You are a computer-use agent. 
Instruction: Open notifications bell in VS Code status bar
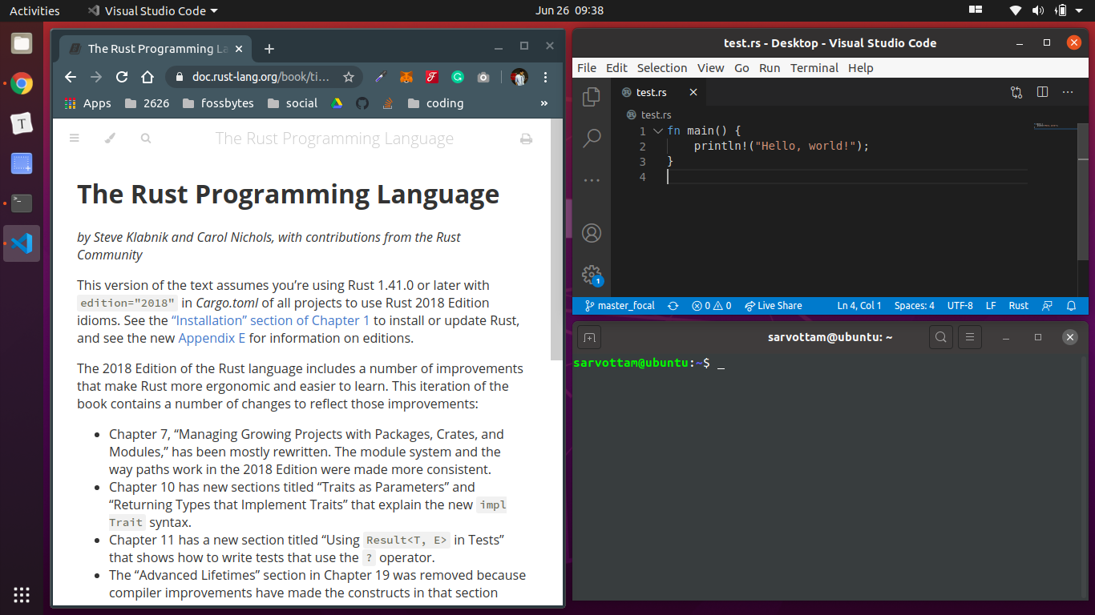[1071, 306]
